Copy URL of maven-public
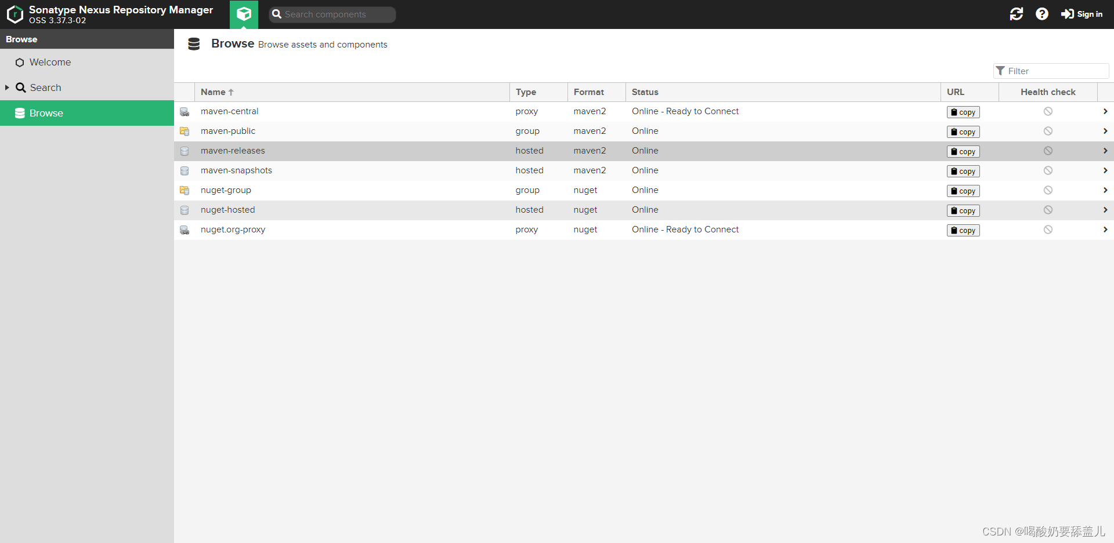This screenshot has width=1114, height=543. tap(963, 132)
